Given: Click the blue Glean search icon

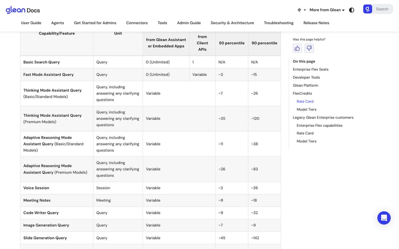Looking at the screenshot, I should (x=368, y=9).
